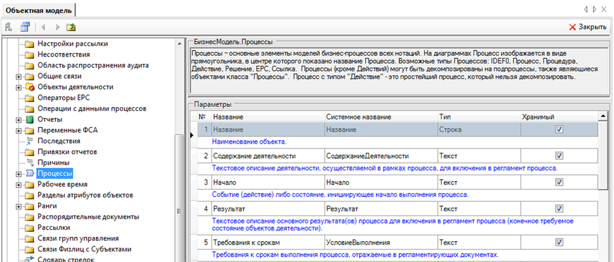Screen dimensions: 614x262
Task: Click the back navigation arrow in the toolbar
Action: coord(43,27)
